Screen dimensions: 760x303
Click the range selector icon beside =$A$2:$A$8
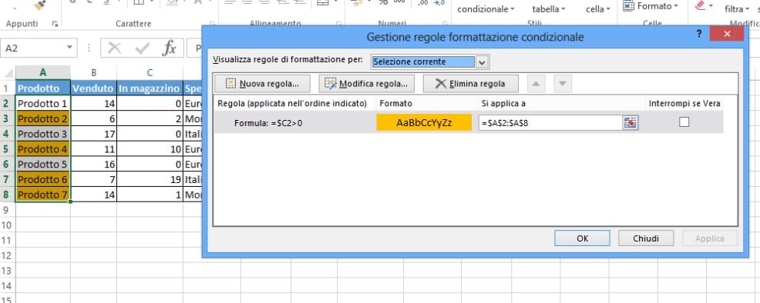630,123
